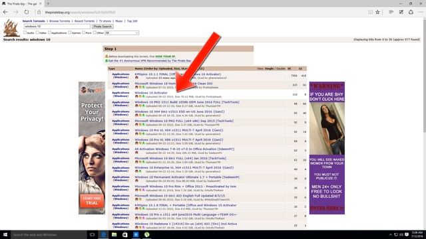
Task: Close The Pirate Bay browser tab
Action: pyautogui.click(x=40, y=4)
